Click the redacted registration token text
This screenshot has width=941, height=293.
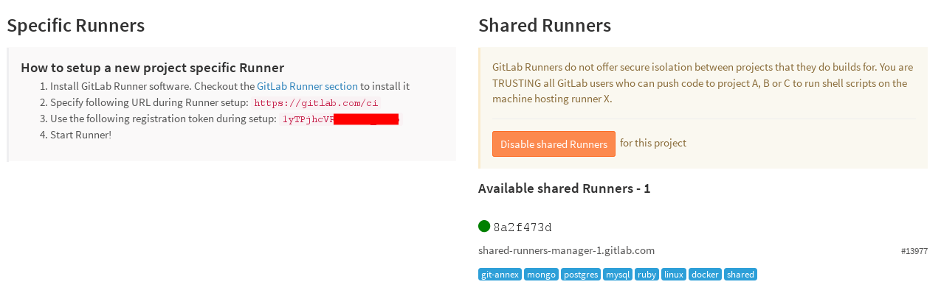coord(340,119)
